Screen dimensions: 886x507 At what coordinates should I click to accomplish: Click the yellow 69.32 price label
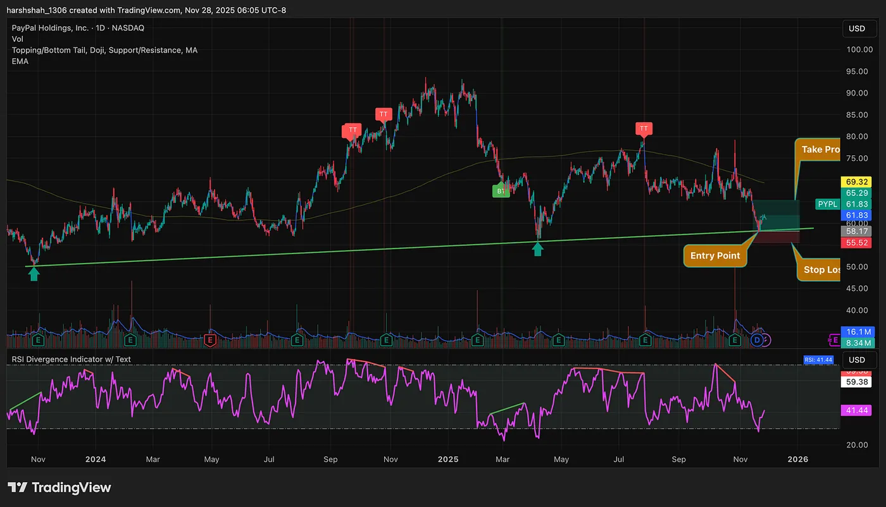(x=857, y=181)
